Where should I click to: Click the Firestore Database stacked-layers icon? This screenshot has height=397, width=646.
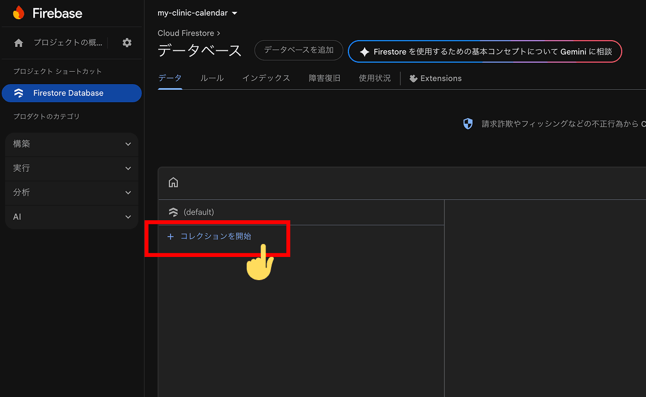tap(19, 93)
